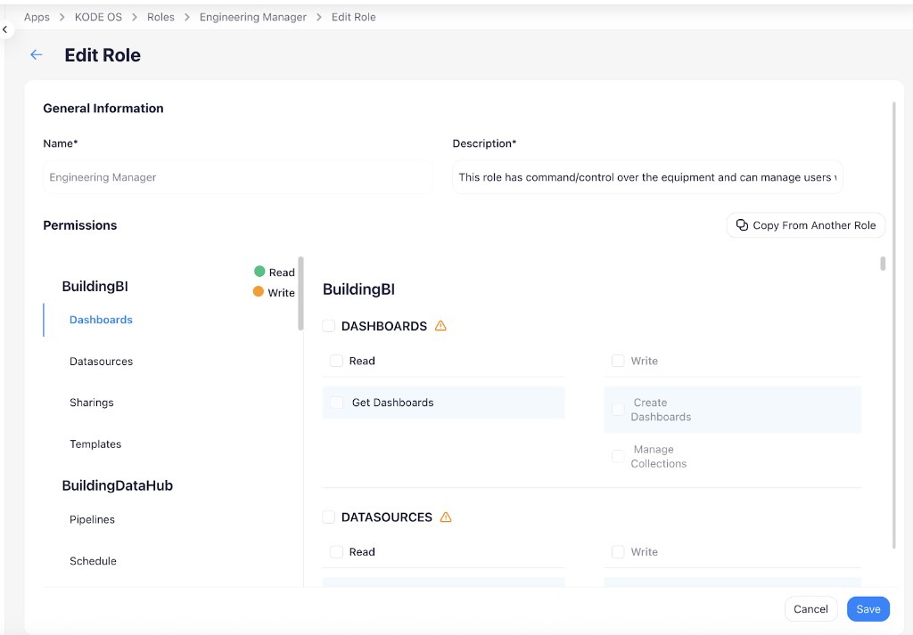Screen dimensions: 913x635
Task: Check the Create Dashboards permission
Action: pos(619,410)
